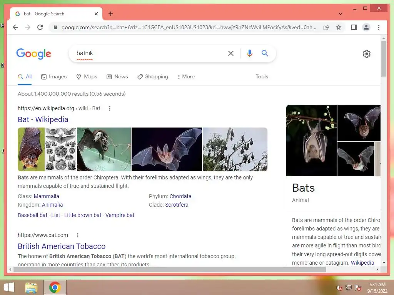Open the Wikipedia link in the Bats panel

click(x=362, y=263)
